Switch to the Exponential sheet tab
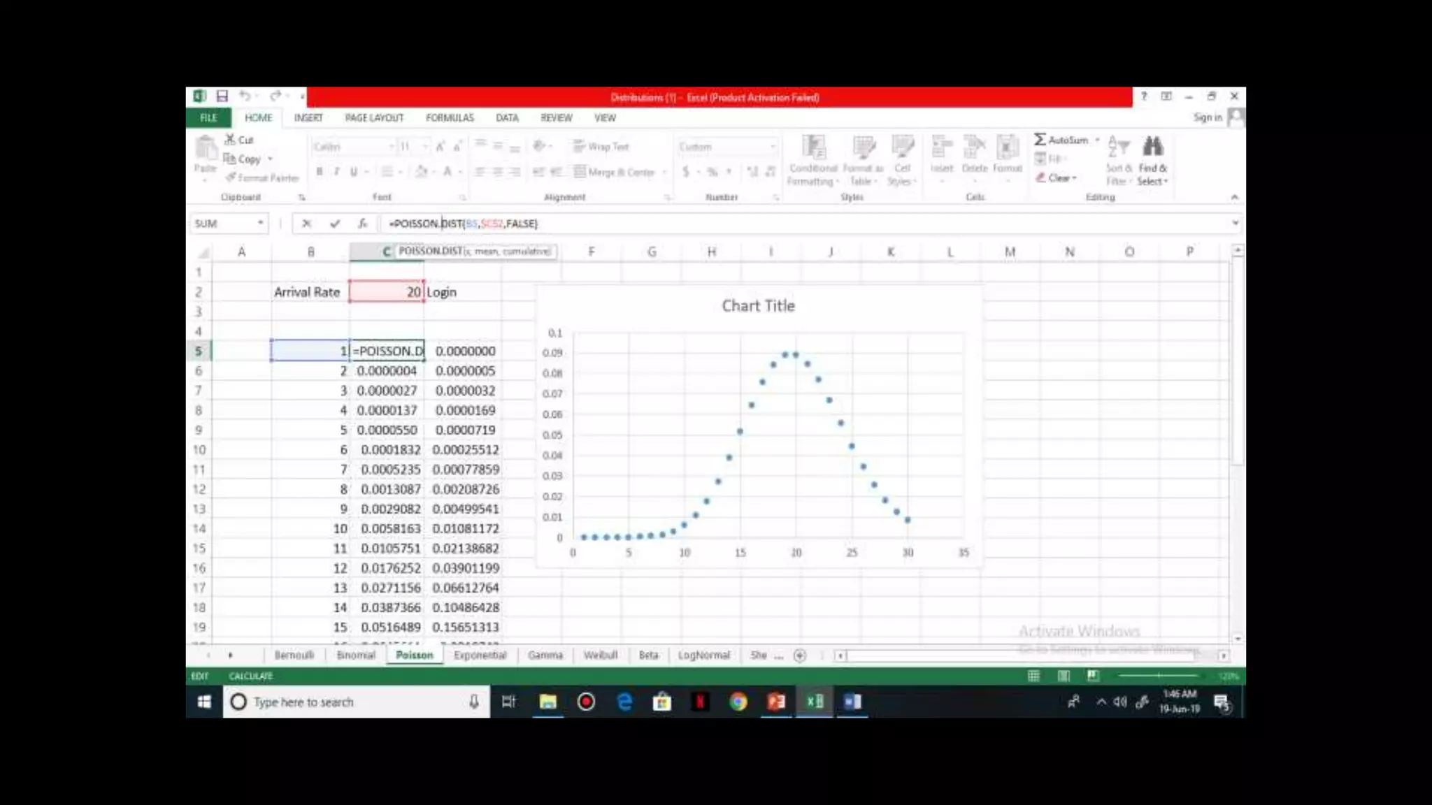Screen dimensions: 1432x805 (480, 655)
